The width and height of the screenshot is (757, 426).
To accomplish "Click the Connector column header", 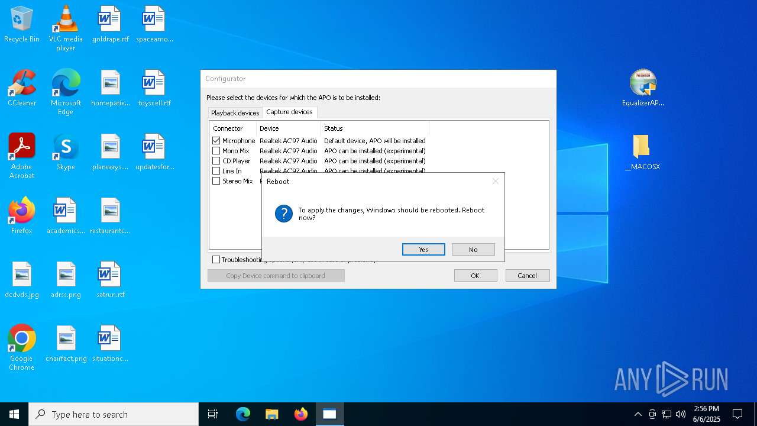I will coord(233,128).
